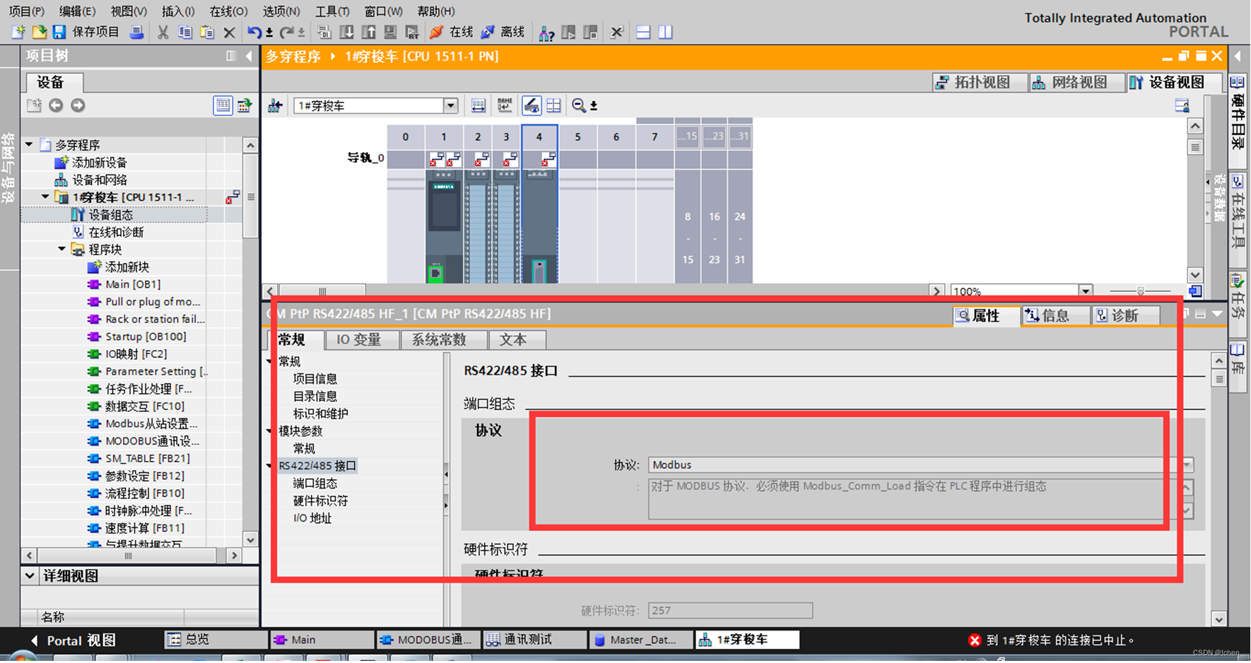The image size is (1251, 663).
Task: Open the 在线(O) menu
Action: tap(228, 11)
